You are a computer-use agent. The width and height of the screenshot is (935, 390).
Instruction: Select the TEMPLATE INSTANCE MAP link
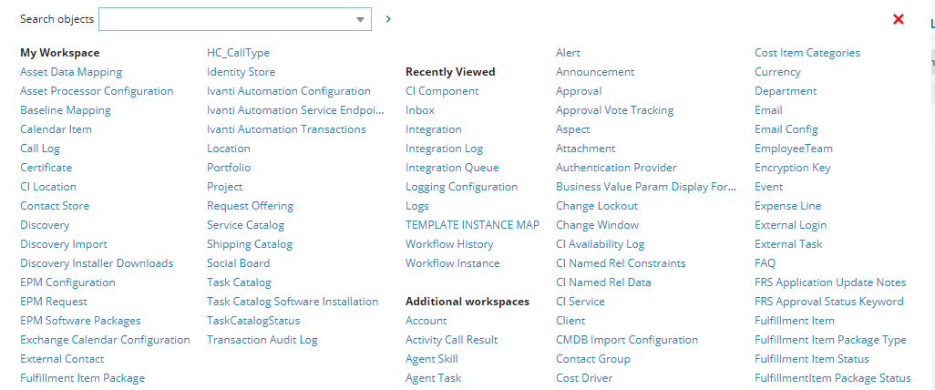[472, 225]
